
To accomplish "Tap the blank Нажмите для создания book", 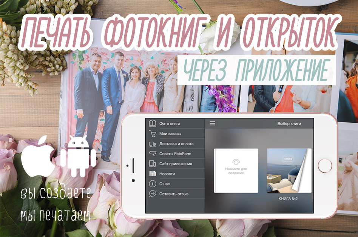I will (236, 171).
